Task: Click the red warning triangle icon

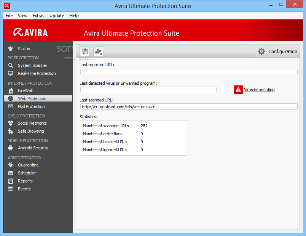Action: [x=238, y=90]
